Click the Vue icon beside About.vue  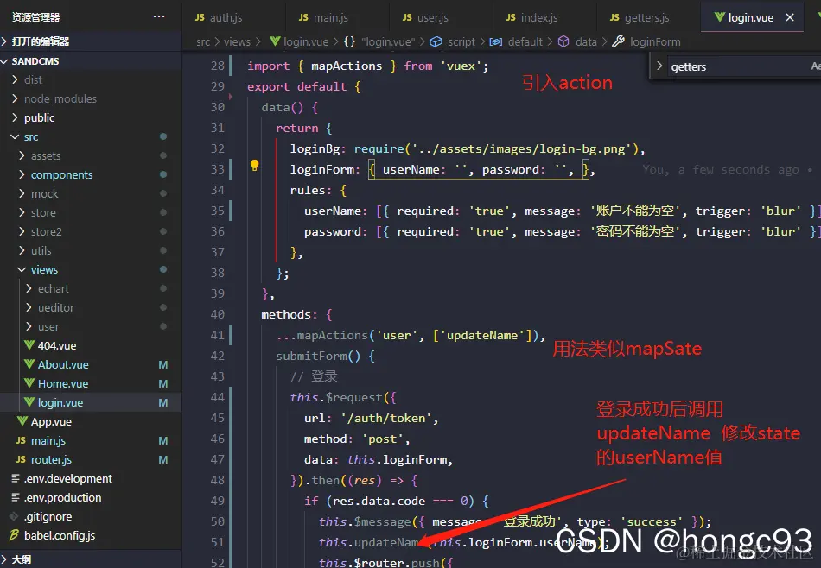pyautogui.click(x=29, y=364)
